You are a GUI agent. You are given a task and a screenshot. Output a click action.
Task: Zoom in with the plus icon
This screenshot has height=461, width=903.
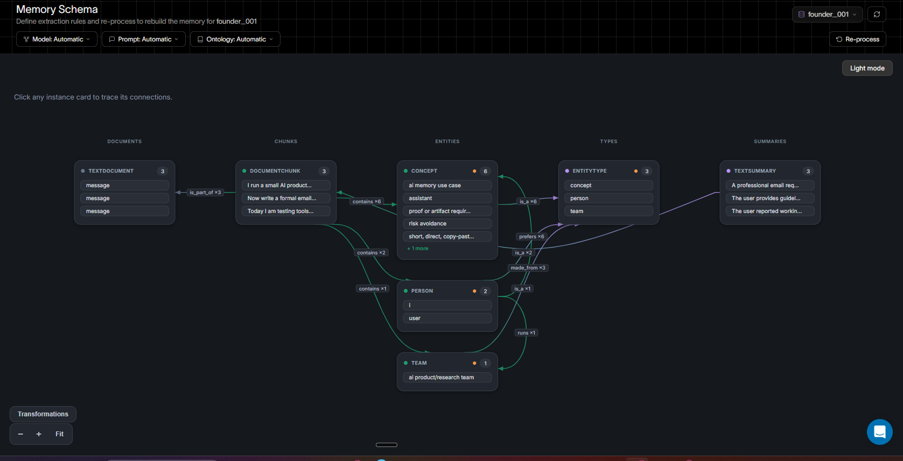[x=39, y=434]
